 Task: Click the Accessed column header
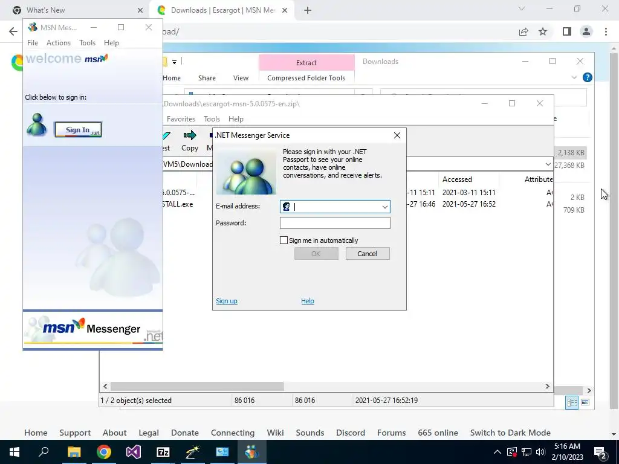(x=457, y=179)
